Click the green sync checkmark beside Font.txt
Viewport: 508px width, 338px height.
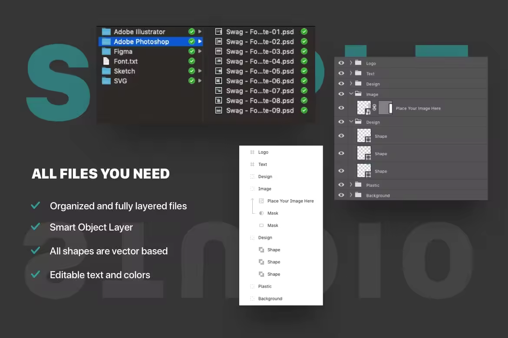click(192, 61)
